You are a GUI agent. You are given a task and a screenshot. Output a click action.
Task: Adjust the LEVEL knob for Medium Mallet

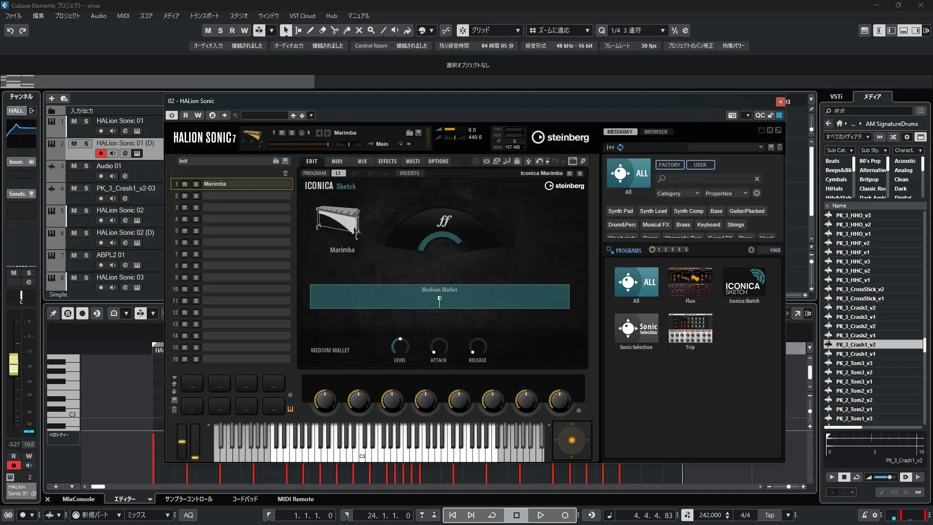(x=399, y=347)
